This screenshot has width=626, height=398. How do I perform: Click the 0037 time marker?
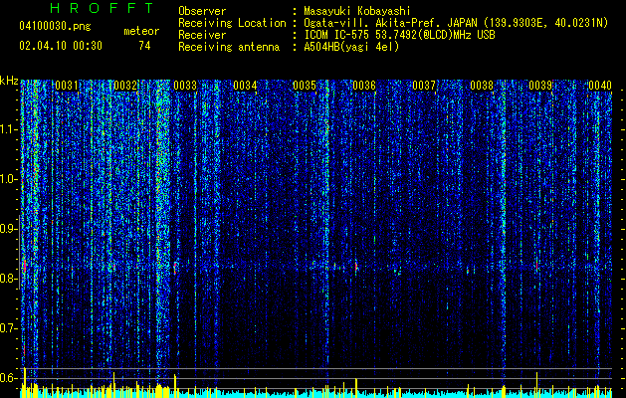point(424,86)
